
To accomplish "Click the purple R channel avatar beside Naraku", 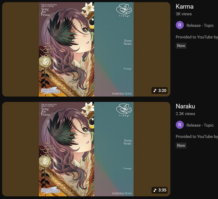I will point(180,125).
